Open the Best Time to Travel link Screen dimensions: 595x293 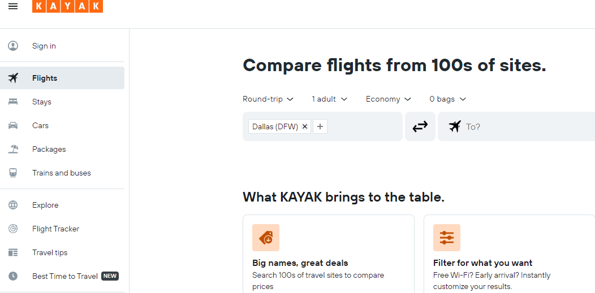coord(65,276)
